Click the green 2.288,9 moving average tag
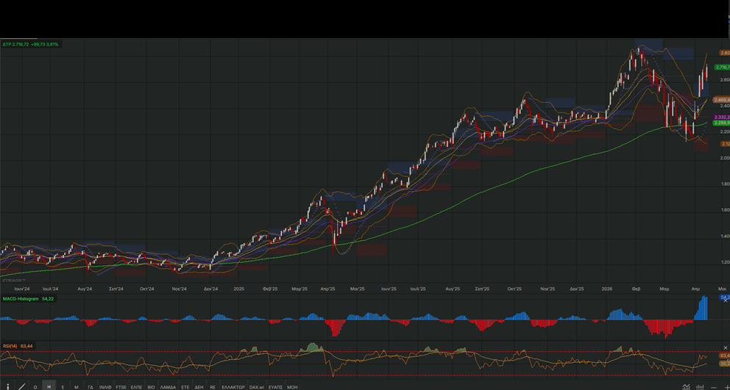The height and width of the screenshot is (390, 730). point(722,123)
